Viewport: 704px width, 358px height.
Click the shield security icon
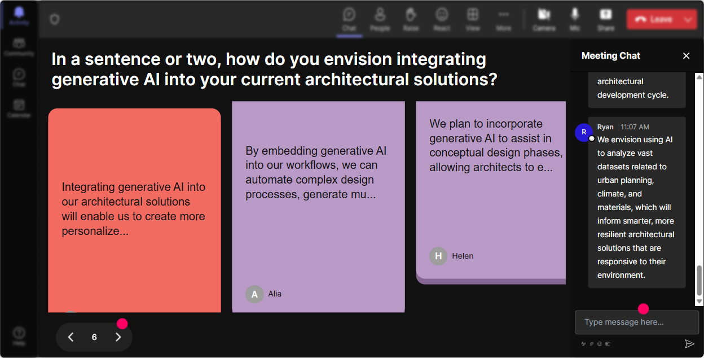(54, 20)
